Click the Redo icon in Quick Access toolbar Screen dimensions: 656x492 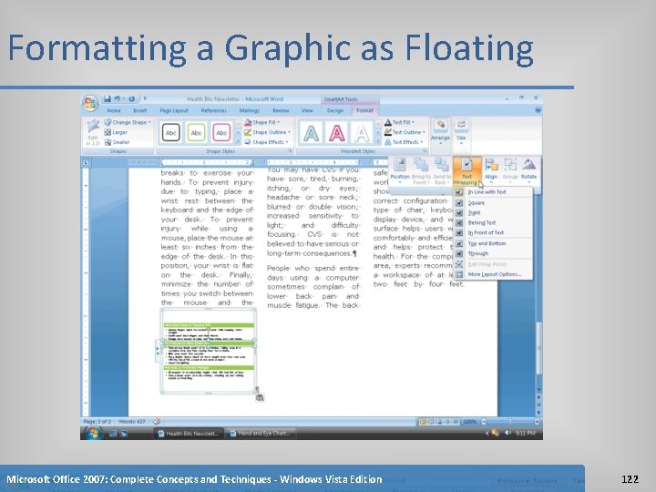tap(131, 98)
